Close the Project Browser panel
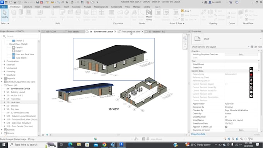Viewport: 263px width, 148px height. tap(39, 31)
